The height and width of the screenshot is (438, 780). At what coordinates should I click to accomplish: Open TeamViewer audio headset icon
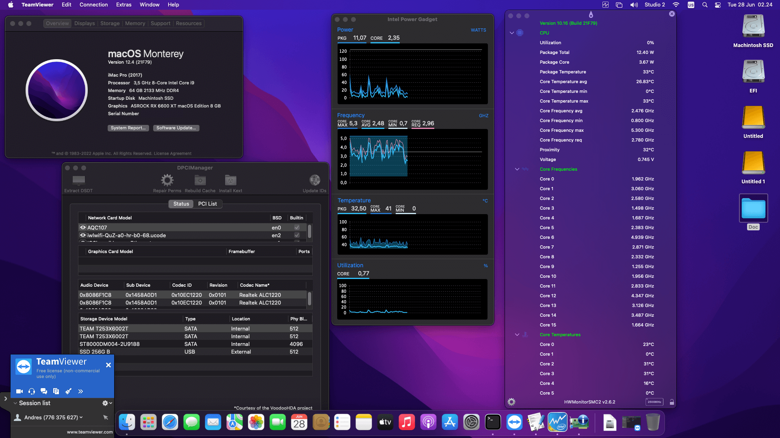(32, 391)
